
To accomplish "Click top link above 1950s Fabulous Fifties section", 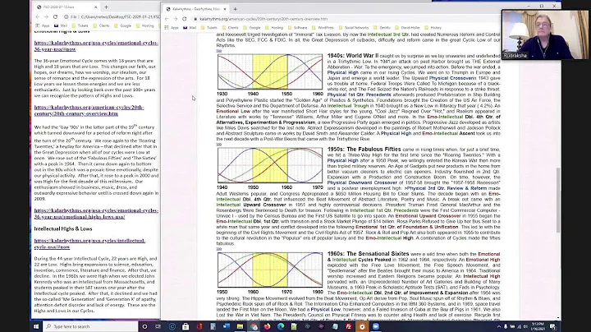I will (219, 144).
